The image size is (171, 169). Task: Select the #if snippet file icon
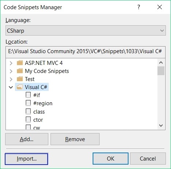click(x=28, y=95)
